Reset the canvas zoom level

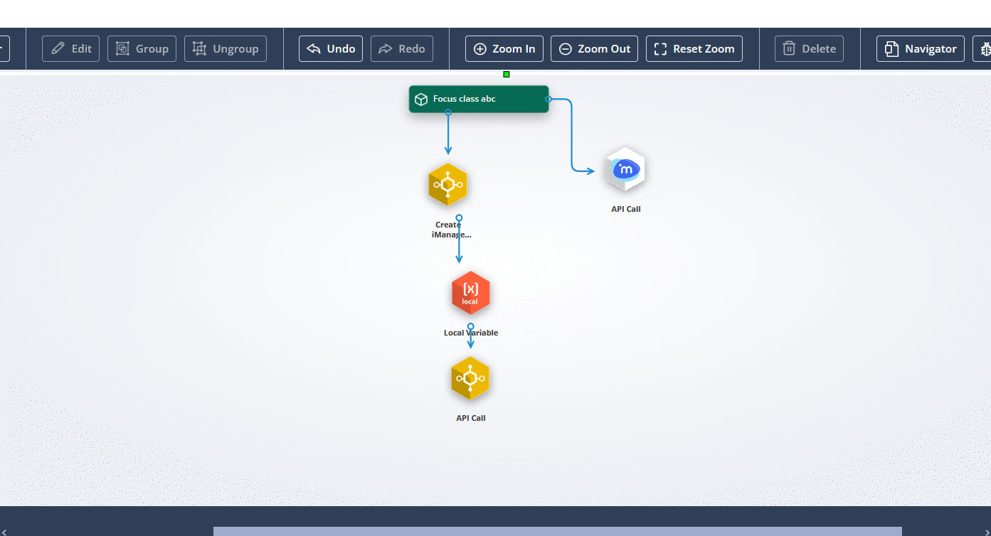(694, 48)
